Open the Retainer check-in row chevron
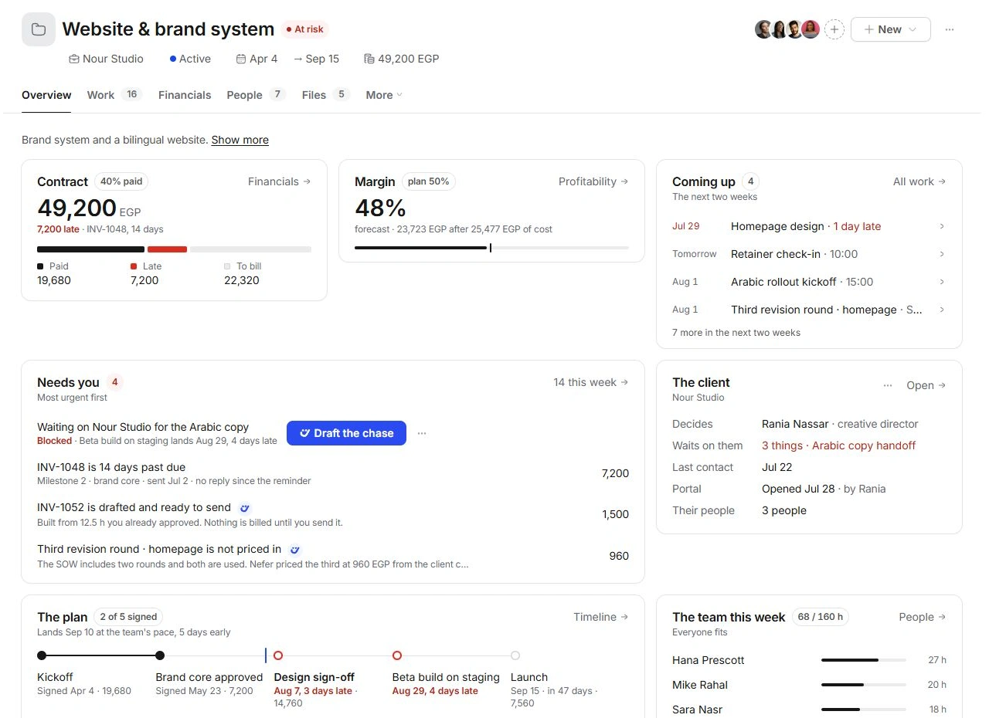Viewport: 989px width, 718px height. (x=942, y=254)
